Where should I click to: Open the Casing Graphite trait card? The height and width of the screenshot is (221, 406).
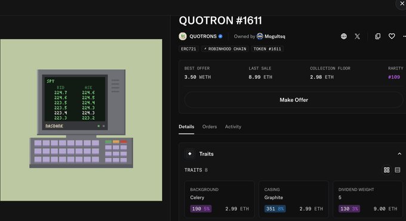pos(294,200)
